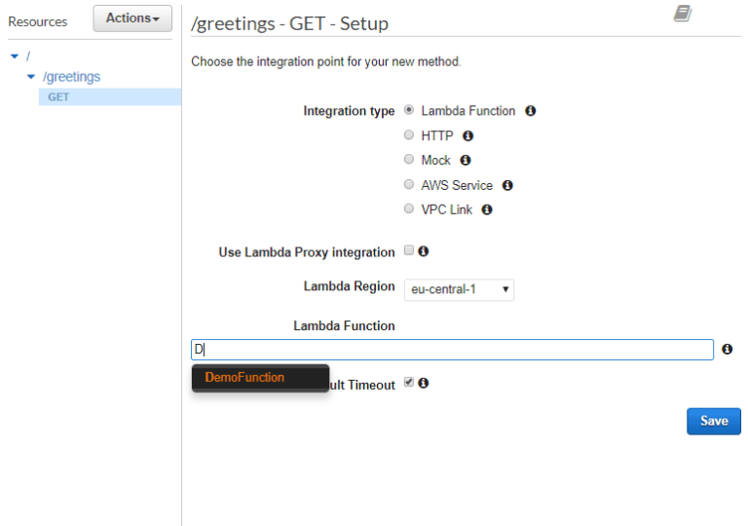Select the HTTP integration type
This screenshot has height=526, width=748.
[x=409, y=135]
